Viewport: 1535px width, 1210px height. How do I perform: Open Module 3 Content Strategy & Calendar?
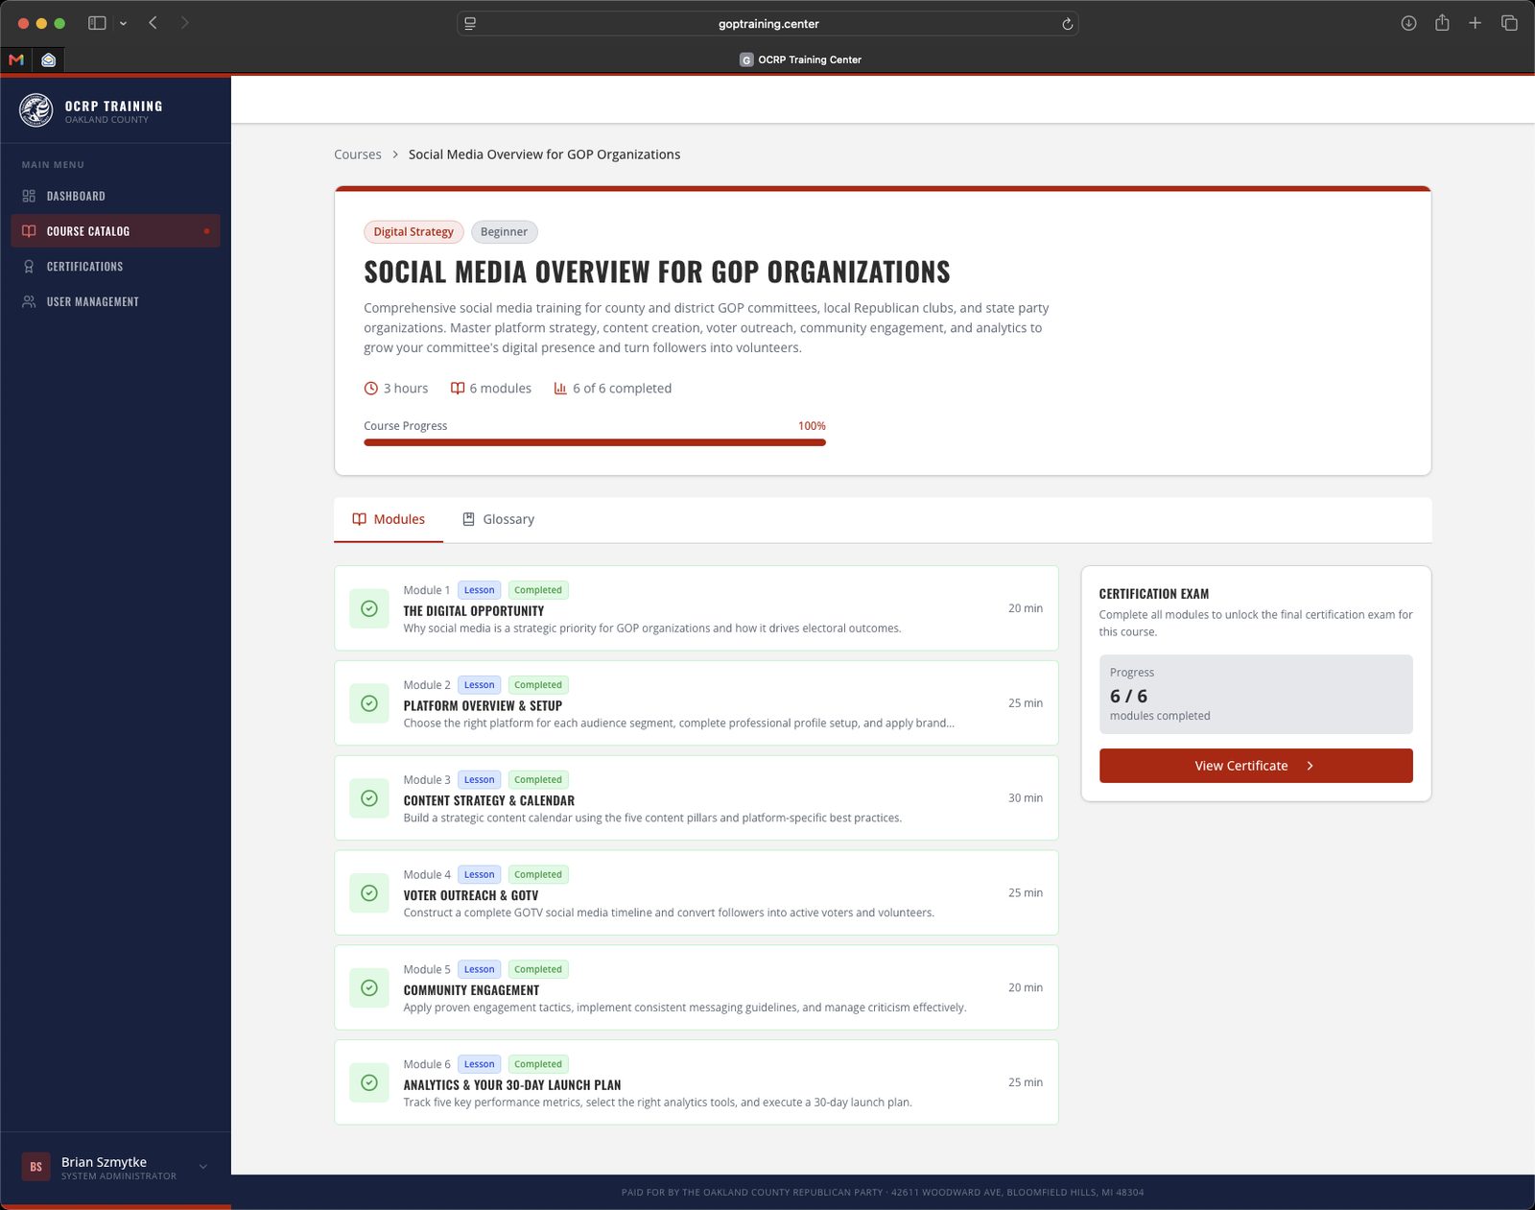tap(697, 798)
